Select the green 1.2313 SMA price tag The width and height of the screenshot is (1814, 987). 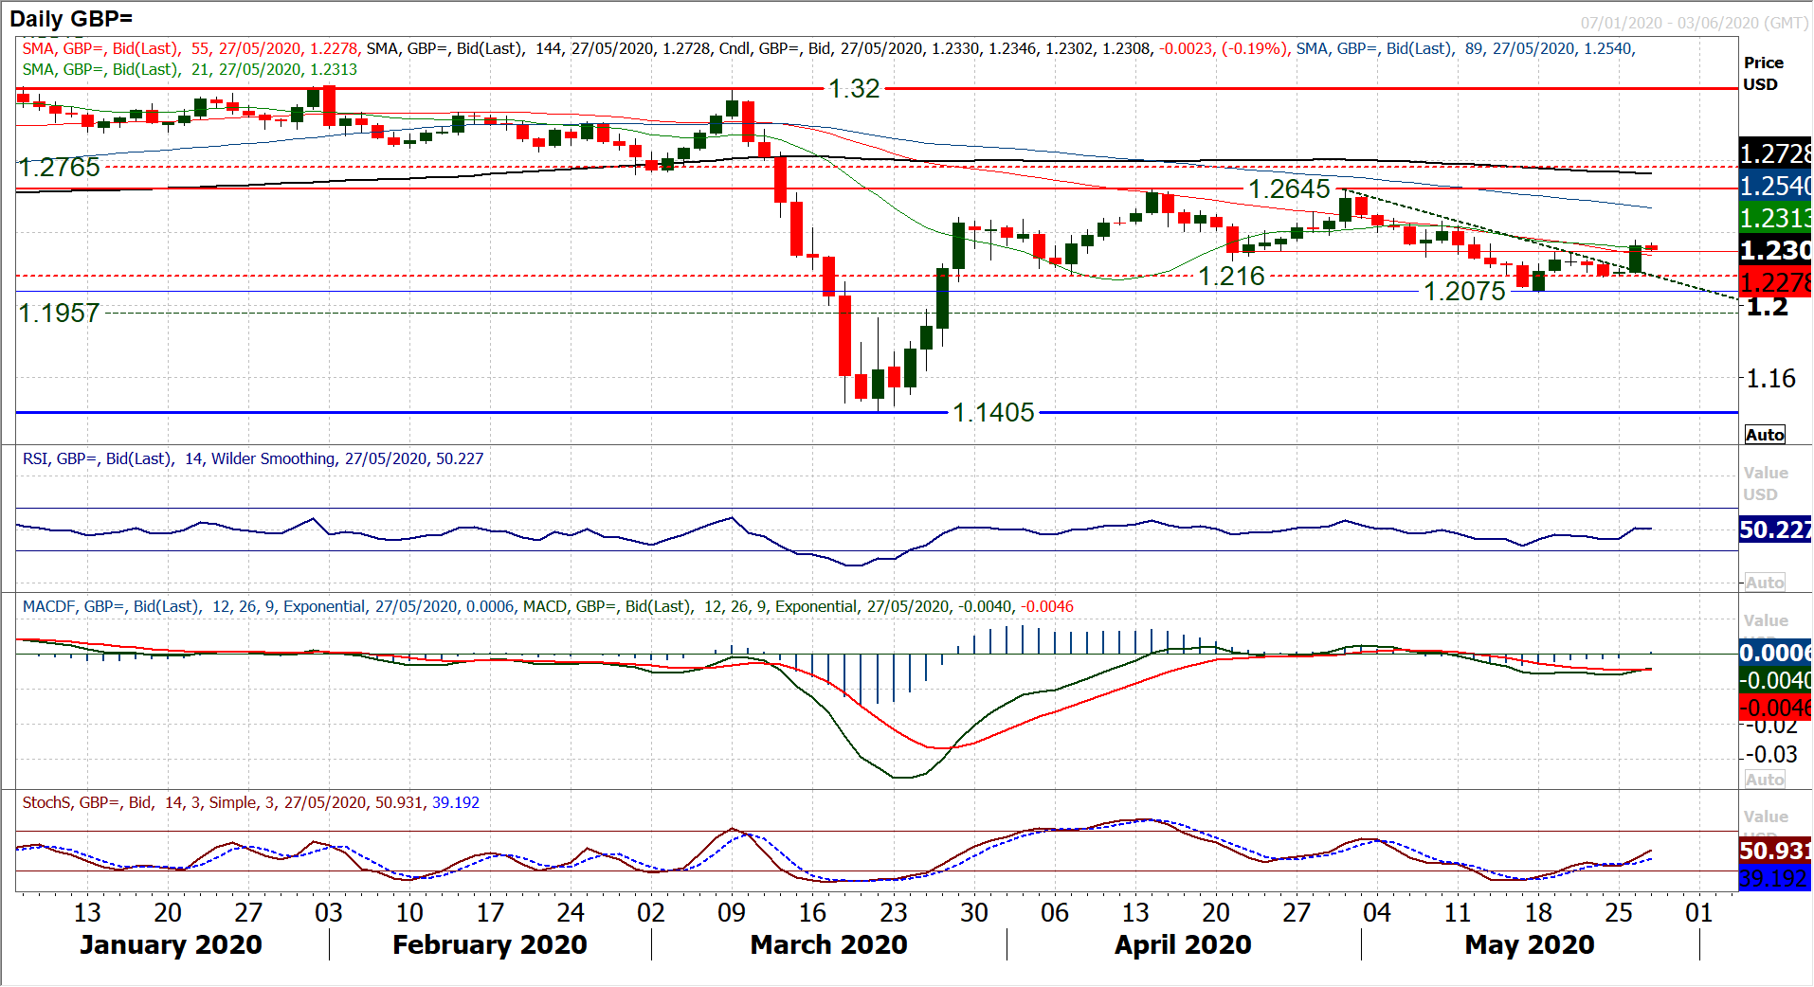1775,218
